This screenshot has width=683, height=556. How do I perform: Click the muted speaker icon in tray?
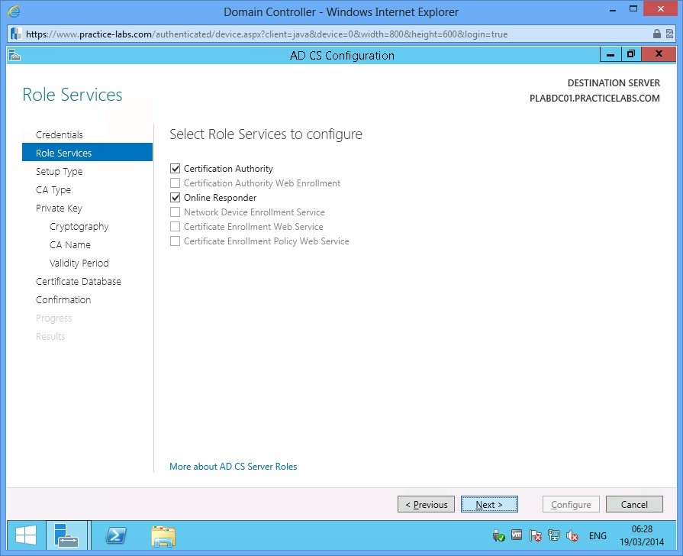pyautogui.click(x=572, y=535)
